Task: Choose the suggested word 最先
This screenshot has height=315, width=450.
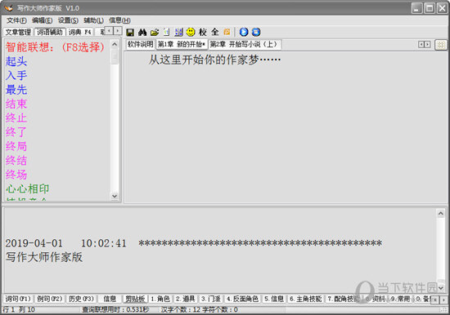Action: pyautogui.click(x=16, y=90)
